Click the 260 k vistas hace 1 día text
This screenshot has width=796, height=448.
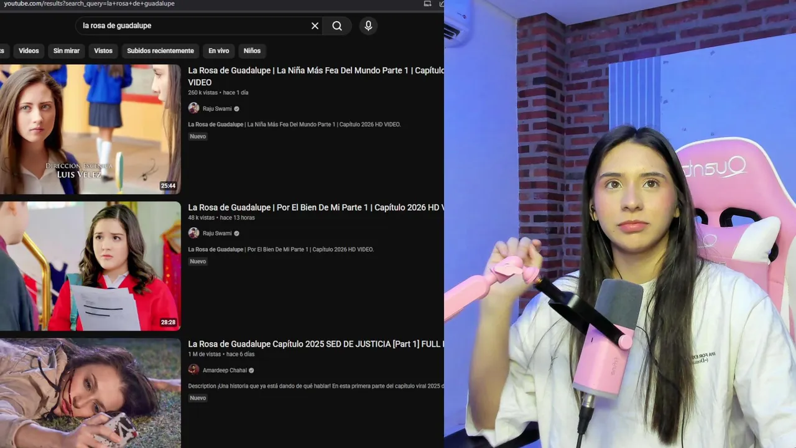point(218,93)
